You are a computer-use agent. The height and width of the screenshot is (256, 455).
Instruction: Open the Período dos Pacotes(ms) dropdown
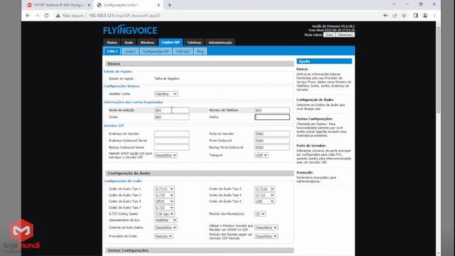(259, 214)
